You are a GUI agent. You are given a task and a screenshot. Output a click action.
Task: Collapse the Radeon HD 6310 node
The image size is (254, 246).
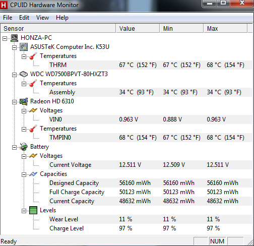(x=15, y=102)
